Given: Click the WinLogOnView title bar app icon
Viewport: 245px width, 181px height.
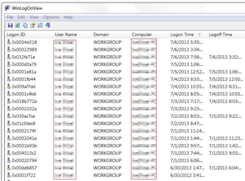Looking at the screenshot, I should click(7, 8).
